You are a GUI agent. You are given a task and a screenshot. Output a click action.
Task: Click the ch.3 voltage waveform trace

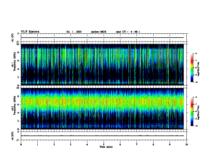pyautogui.click(x=102, y=136)
